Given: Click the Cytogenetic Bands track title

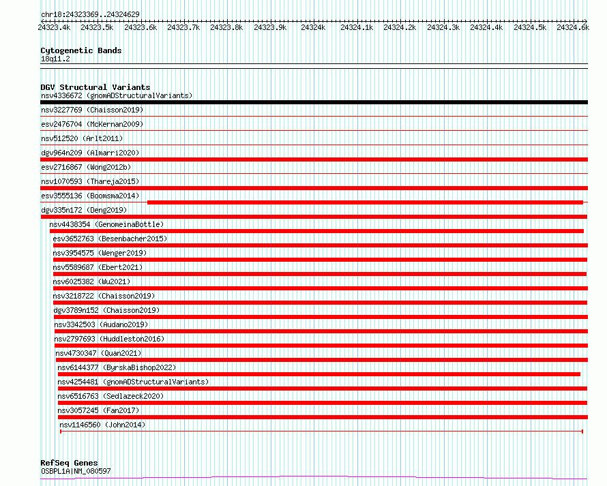Looking at the screenshot, I should (x=81, y=50).
